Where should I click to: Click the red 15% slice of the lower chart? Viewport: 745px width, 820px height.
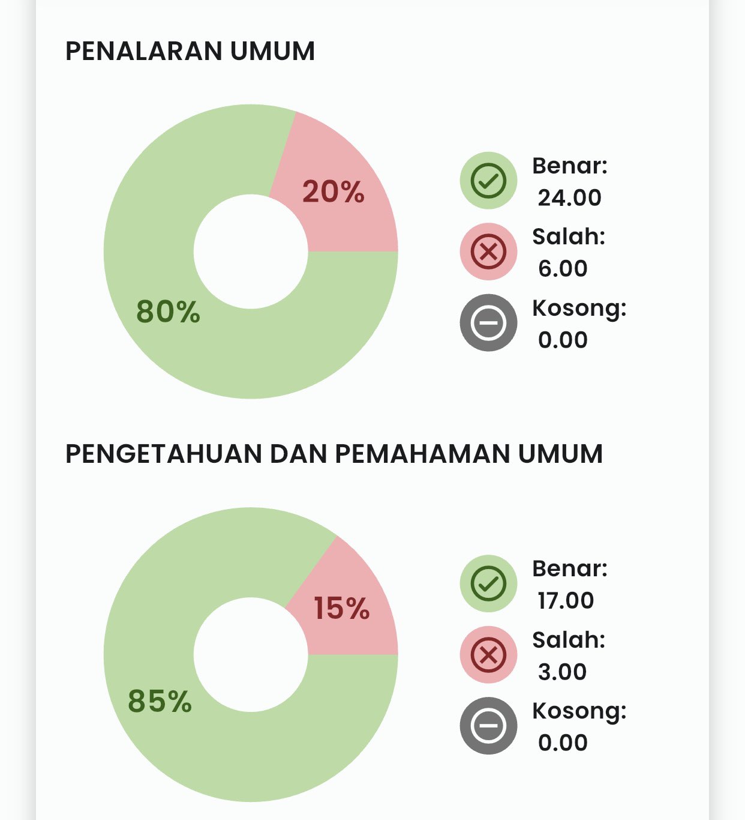[x=342, y=609]
